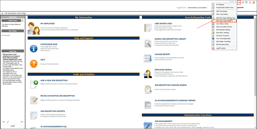The image size is (257, 129).
Task: Choose Logoff System from the dropdown menu
Action: (220, 48)
